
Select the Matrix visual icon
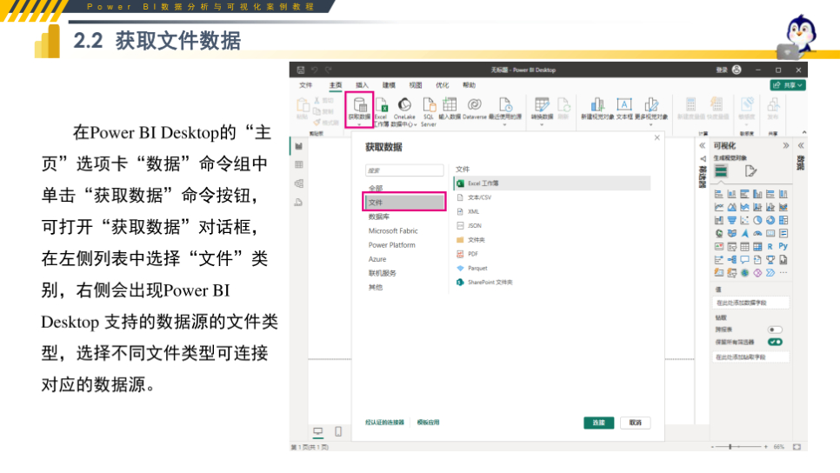pyautogui.click(x=757, y=246)
